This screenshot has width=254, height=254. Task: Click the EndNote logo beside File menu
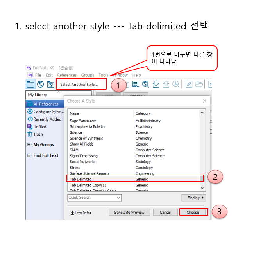pyautogui.click(x=30, y=75)
